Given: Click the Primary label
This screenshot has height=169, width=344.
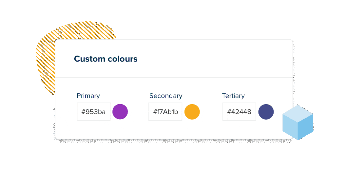Looking at the screenshot, I should (88, 96).
